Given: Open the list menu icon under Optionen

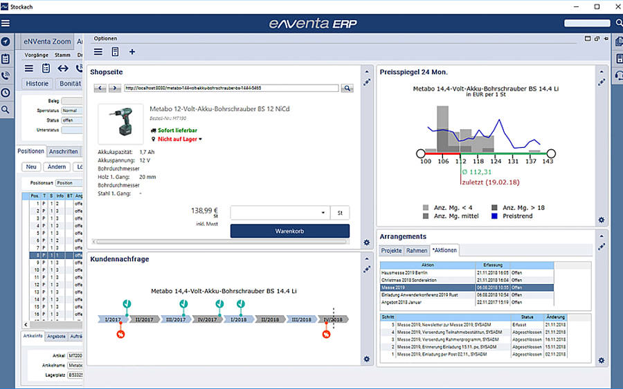Looking at the screenshot, I should tap(98, 52).
